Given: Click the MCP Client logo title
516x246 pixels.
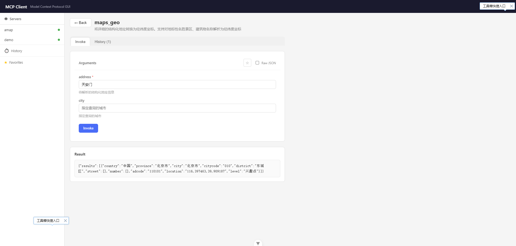Looking at the screenshot, I should 16,7.
